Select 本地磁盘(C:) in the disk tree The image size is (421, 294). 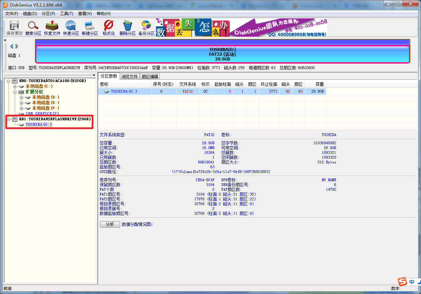[39, 86]
